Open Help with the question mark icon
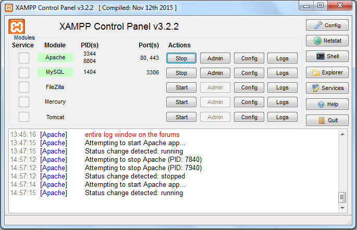This screenshot has height=230, width=357. (327, 104)
